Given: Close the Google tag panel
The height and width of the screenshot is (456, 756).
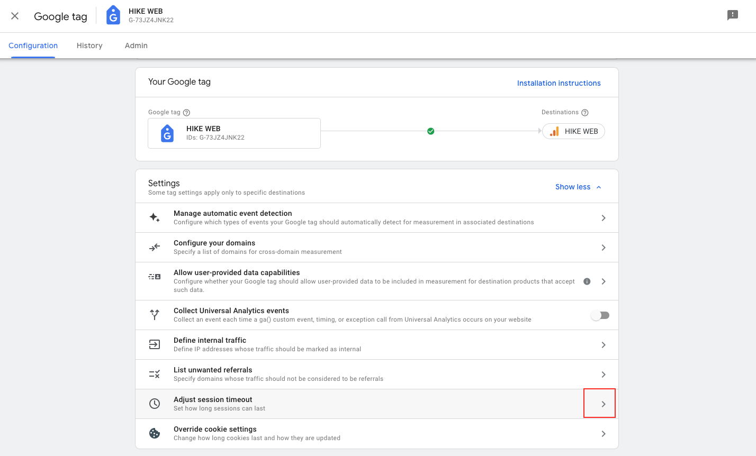Looking at the screenshot, I should 15,16.
